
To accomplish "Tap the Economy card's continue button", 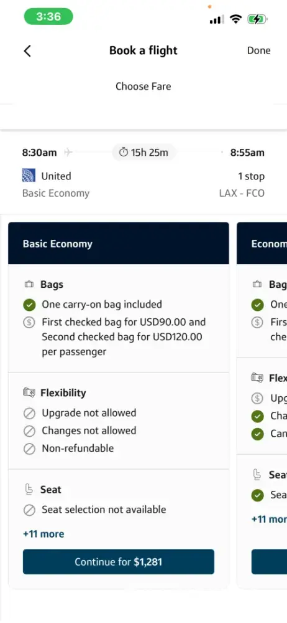I will coord(269,562).
